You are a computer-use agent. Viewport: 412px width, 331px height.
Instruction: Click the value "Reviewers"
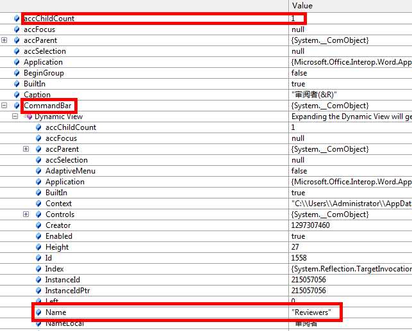coord(311,312)
